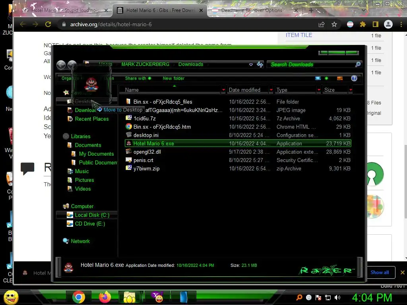Image resolution: width=407 pixels, height=305 pixels.
Task: Click the network tray icon
Action: pos(328,297)
